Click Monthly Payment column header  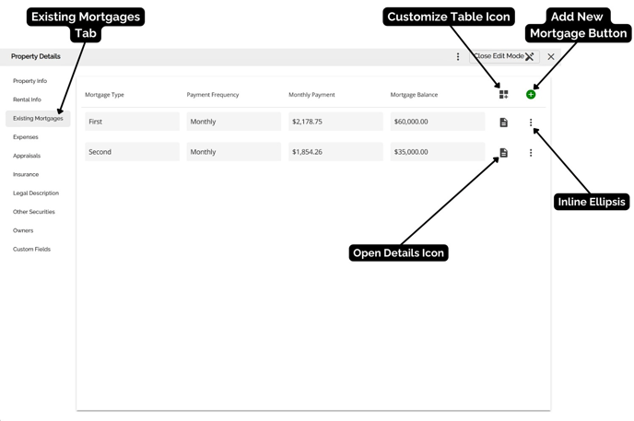point(311,95)
